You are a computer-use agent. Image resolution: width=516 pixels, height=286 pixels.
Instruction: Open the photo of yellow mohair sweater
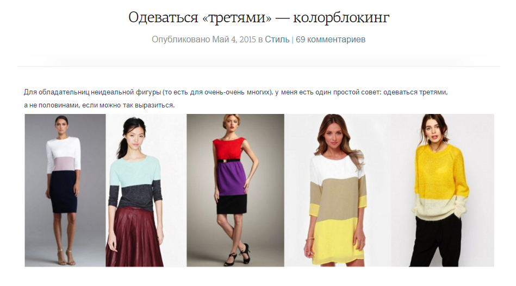(443, 190)
